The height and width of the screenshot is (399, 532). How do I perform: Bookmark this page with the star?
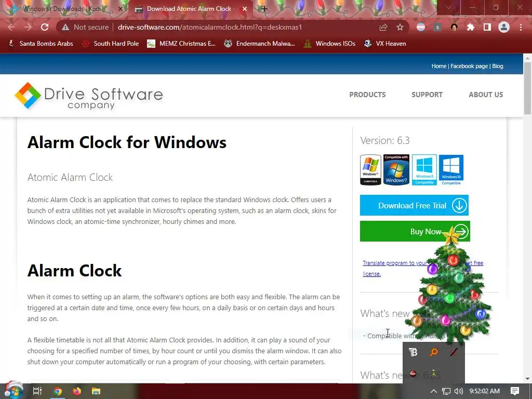(x=400, y=27)
